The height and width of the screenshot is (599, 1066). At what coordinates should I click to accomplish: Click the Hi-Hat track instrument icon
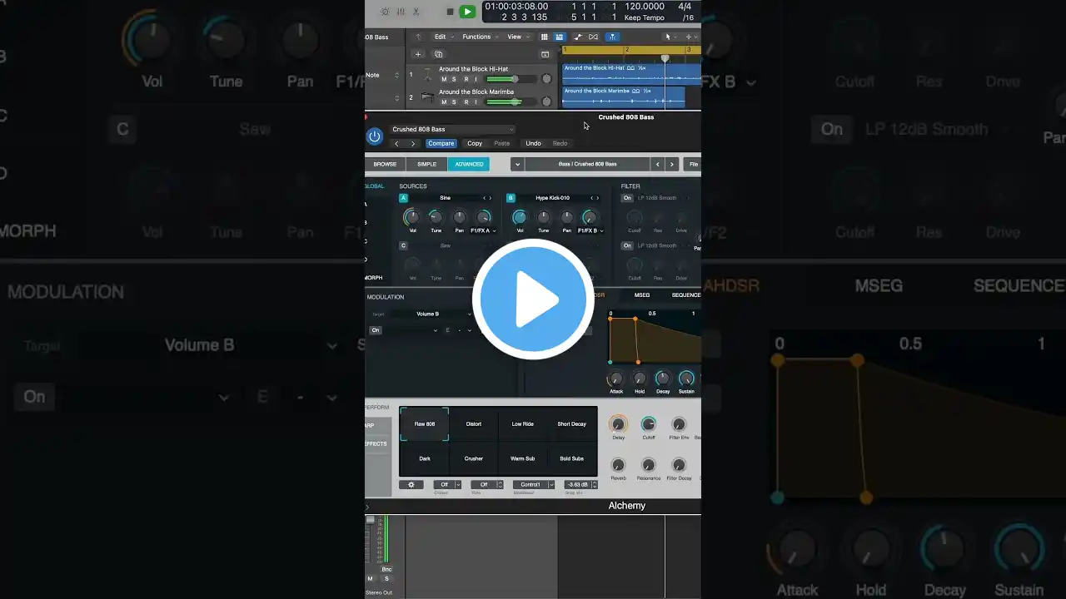point(427,74)
